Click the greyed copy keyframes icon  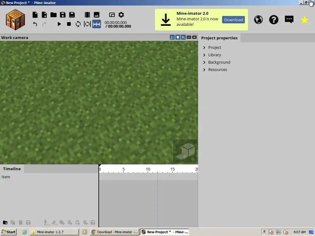click(62, 222)
